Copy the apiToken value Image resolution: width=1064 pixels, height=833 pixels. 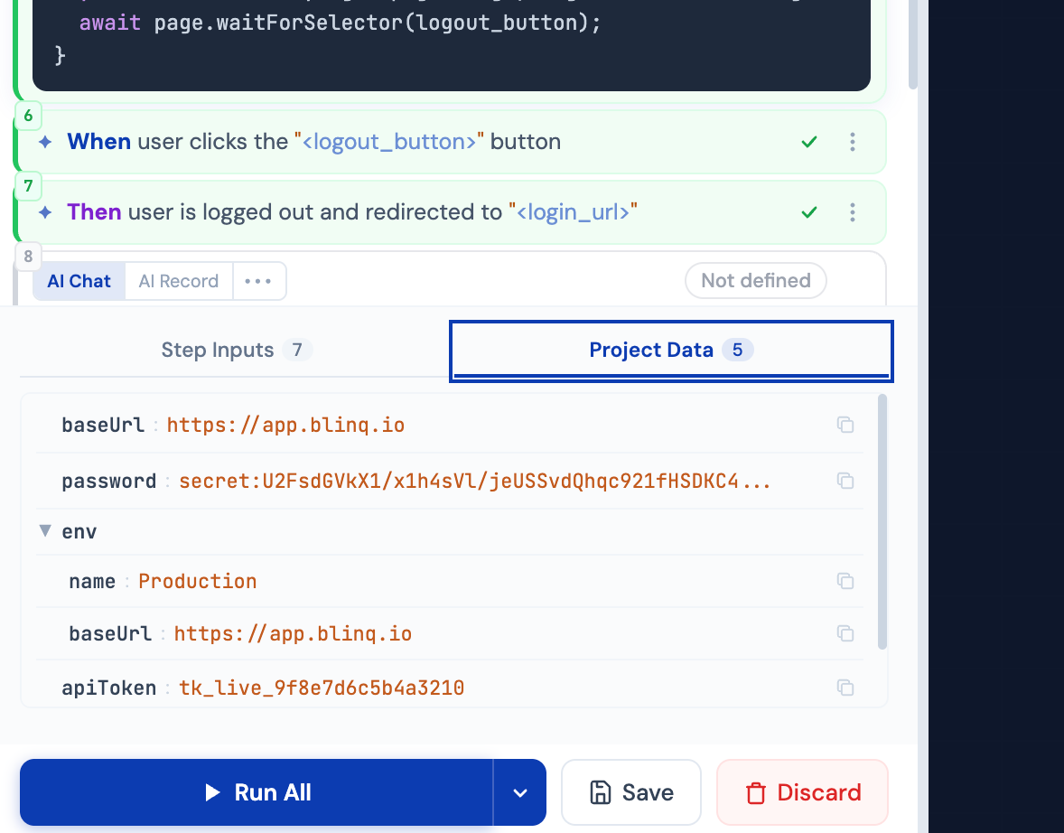coord(845,688)
